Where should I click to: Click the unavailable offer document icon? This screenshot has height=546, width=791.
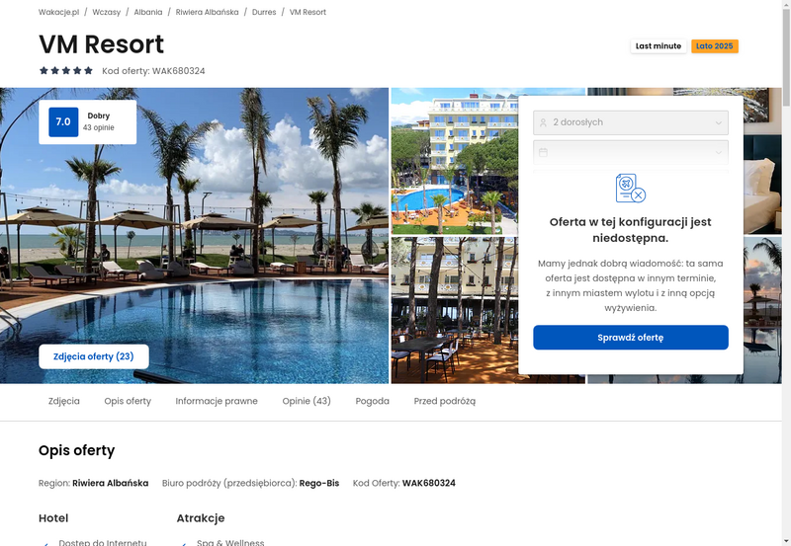(631, 189)
